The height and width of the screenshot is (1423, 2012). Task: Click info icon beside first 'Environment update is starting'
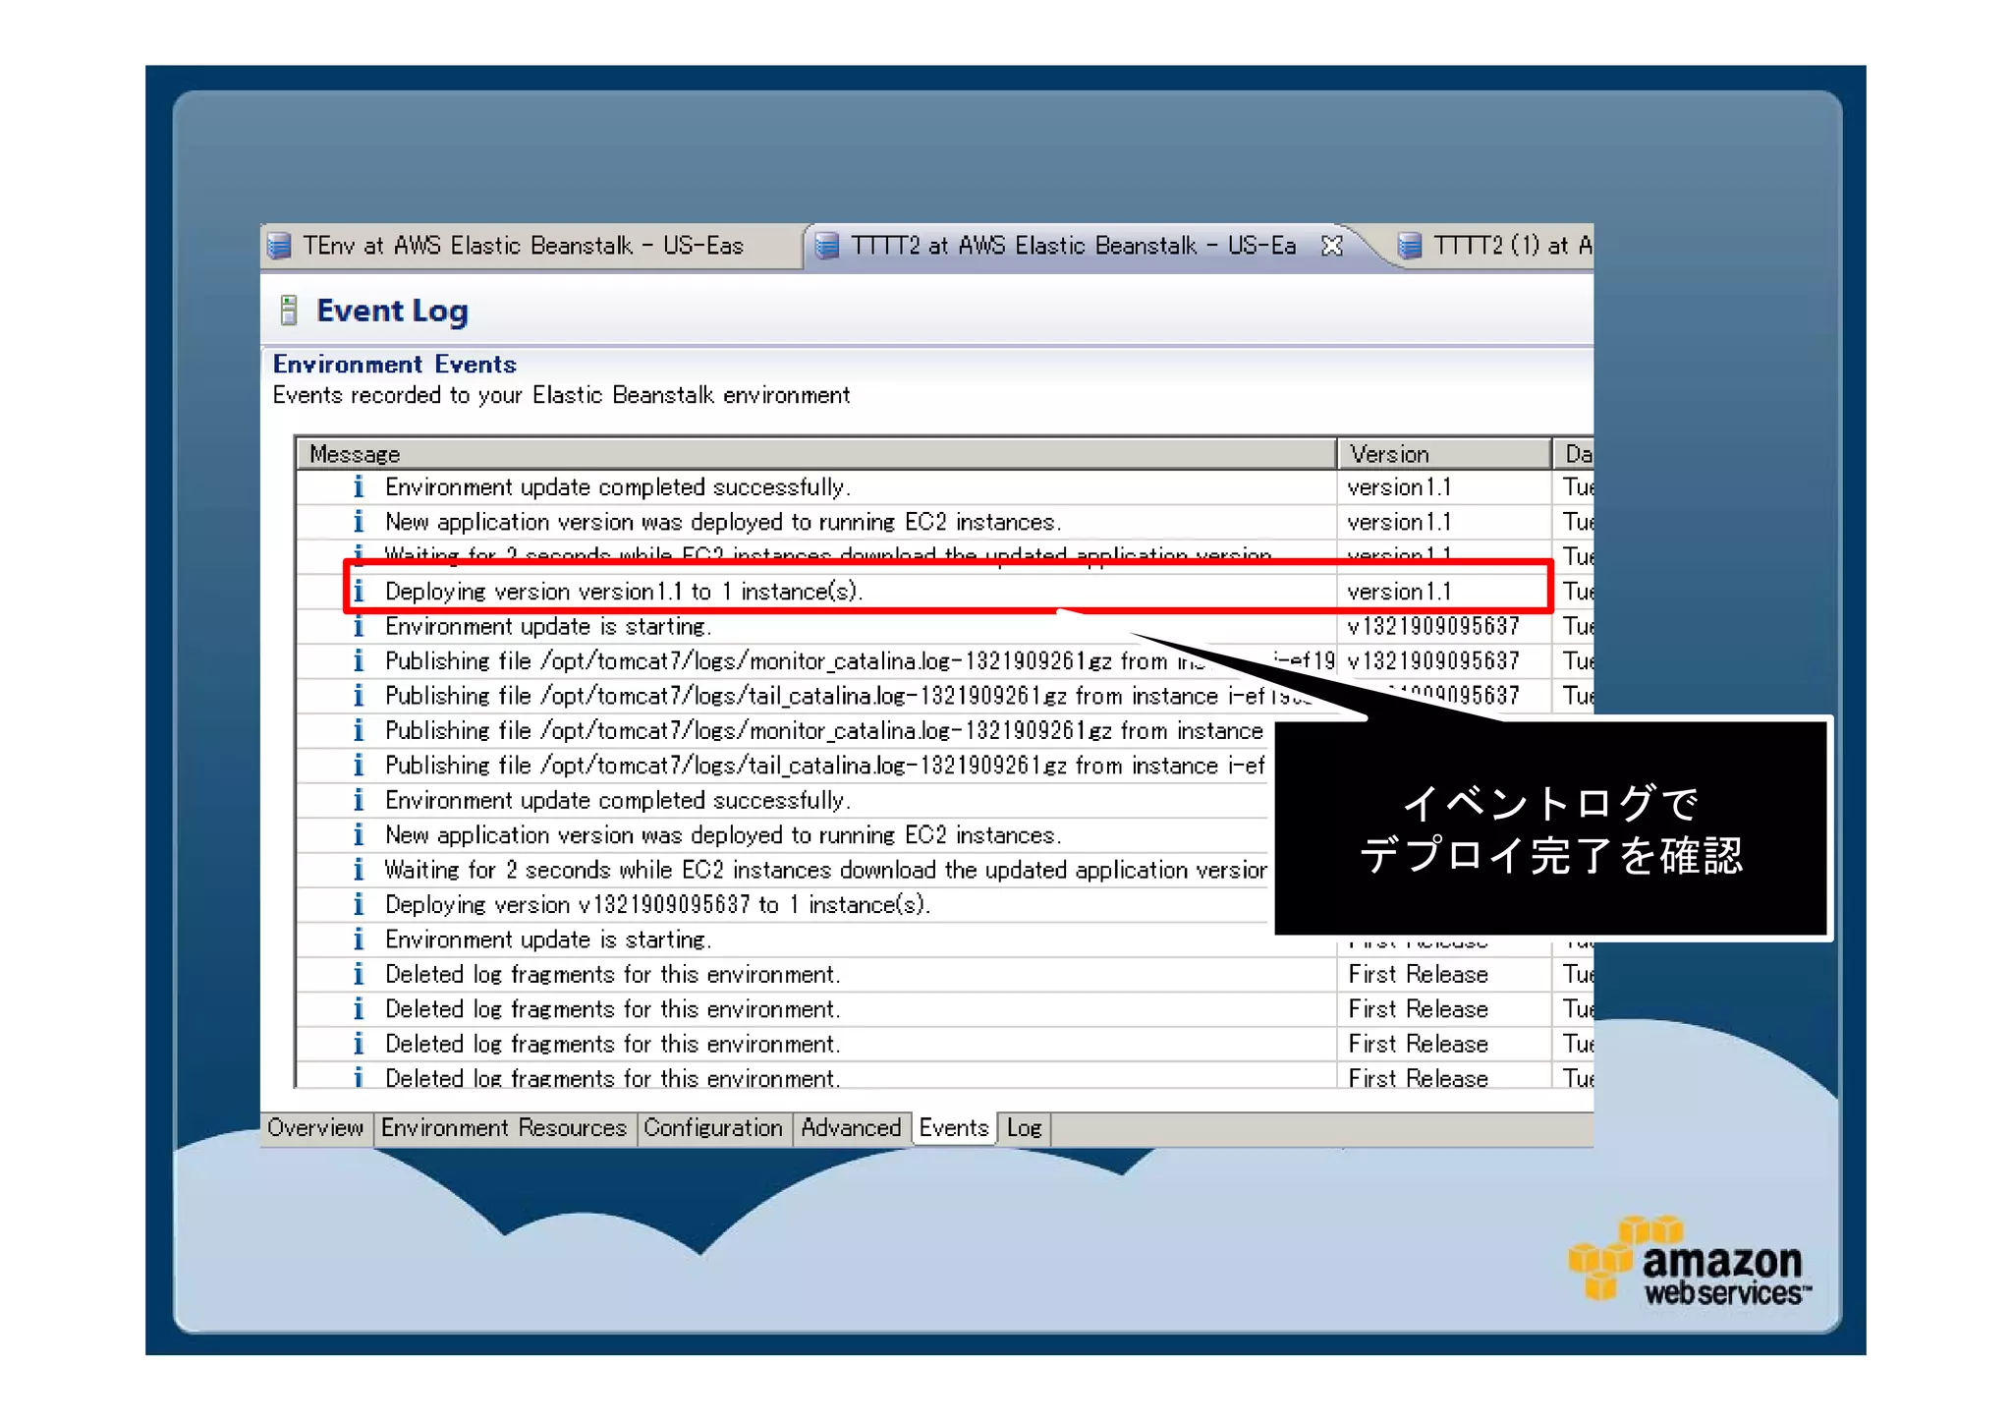click(359, 626)
